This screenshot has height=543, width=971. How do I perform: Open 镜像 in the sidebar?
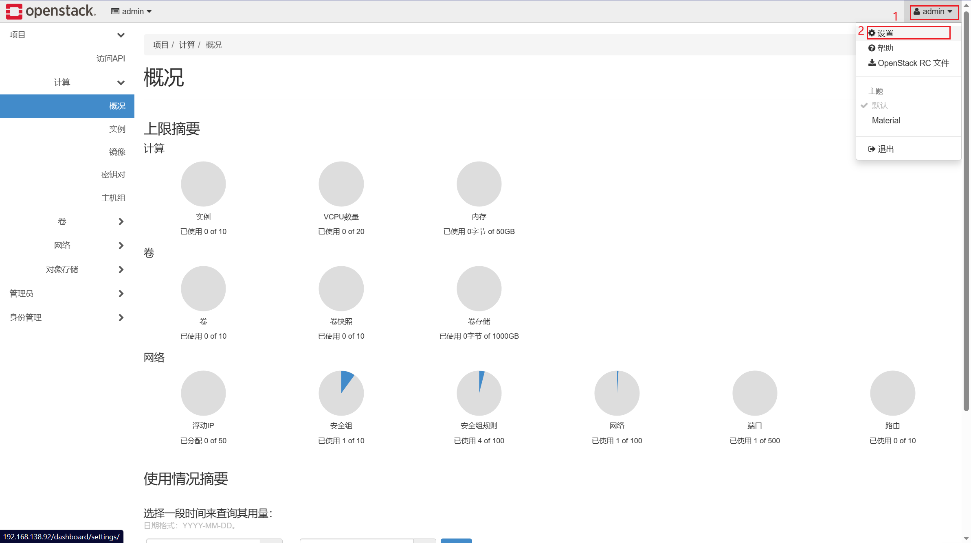[117, 152]
